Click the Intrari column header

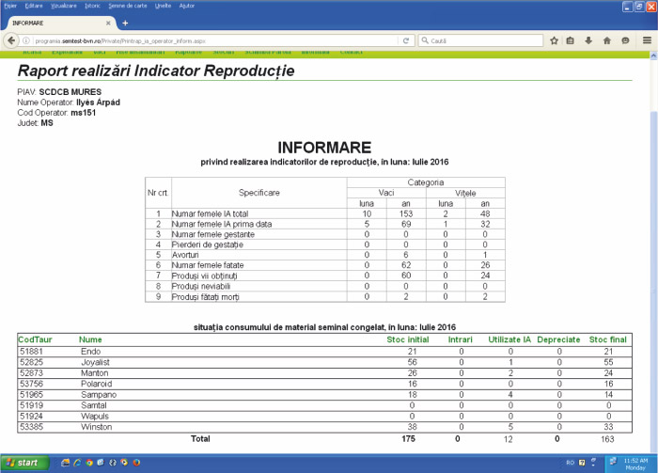click(460, 339)
